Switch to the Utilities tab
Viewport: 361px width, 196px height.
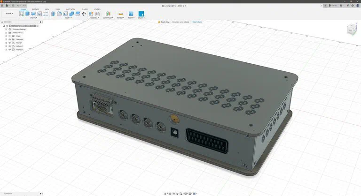point(97,9)
